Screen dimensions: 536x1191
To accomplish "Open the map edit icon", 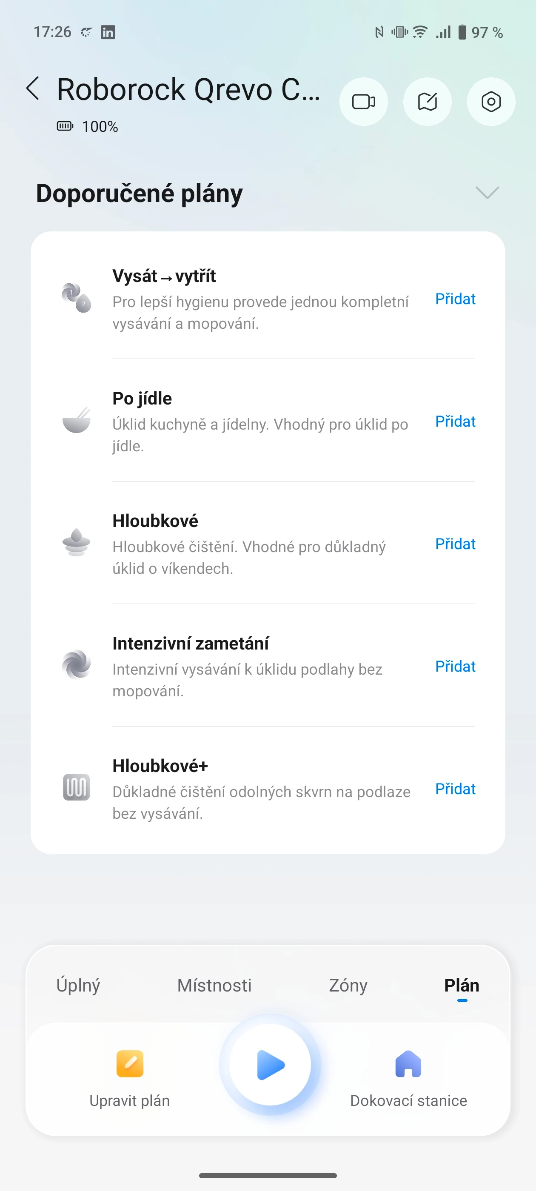I will click(428, 102).
